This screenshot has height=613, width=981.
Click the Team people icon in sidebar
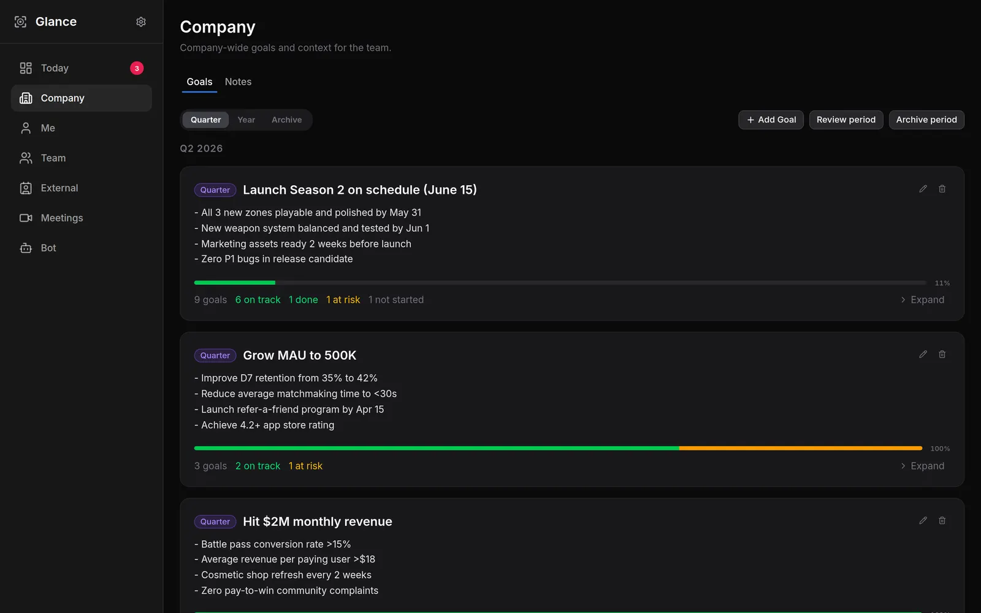(26, 158)
